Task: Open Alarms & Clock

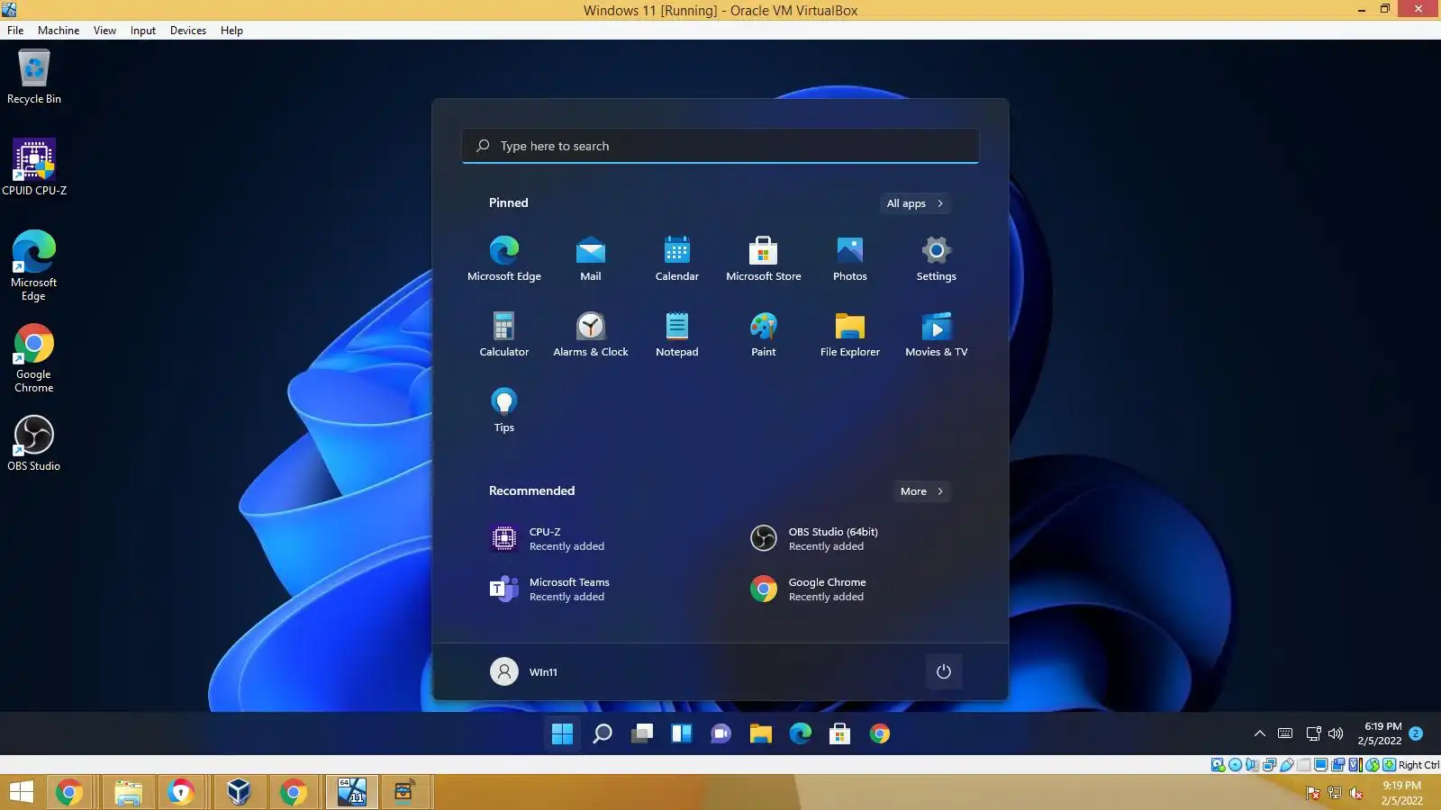Action: coord(591,334)
